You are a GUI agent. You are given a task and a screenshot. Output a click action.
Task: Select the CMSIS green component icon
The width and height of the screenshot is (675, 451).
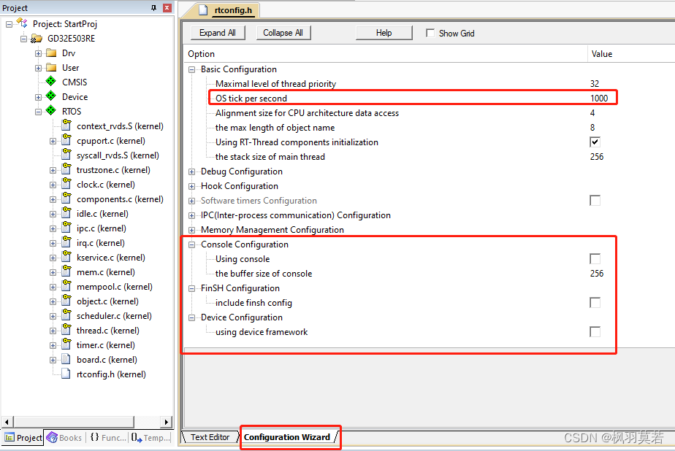coord(51,82)
